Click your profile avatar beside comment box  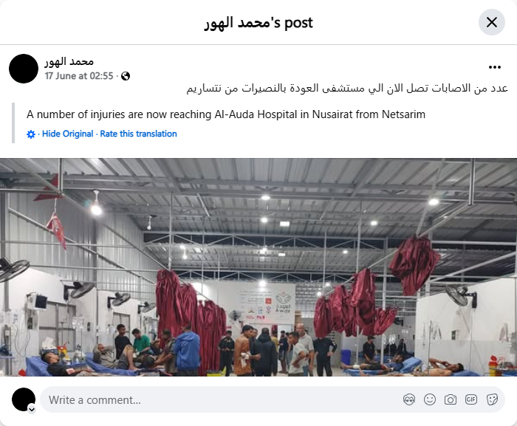click(x=24, y=399)
